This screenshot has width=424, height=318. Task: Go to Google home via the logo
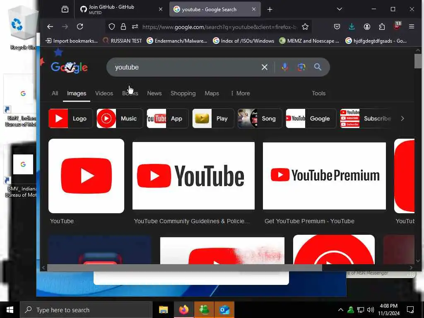(x=69, y=67)
